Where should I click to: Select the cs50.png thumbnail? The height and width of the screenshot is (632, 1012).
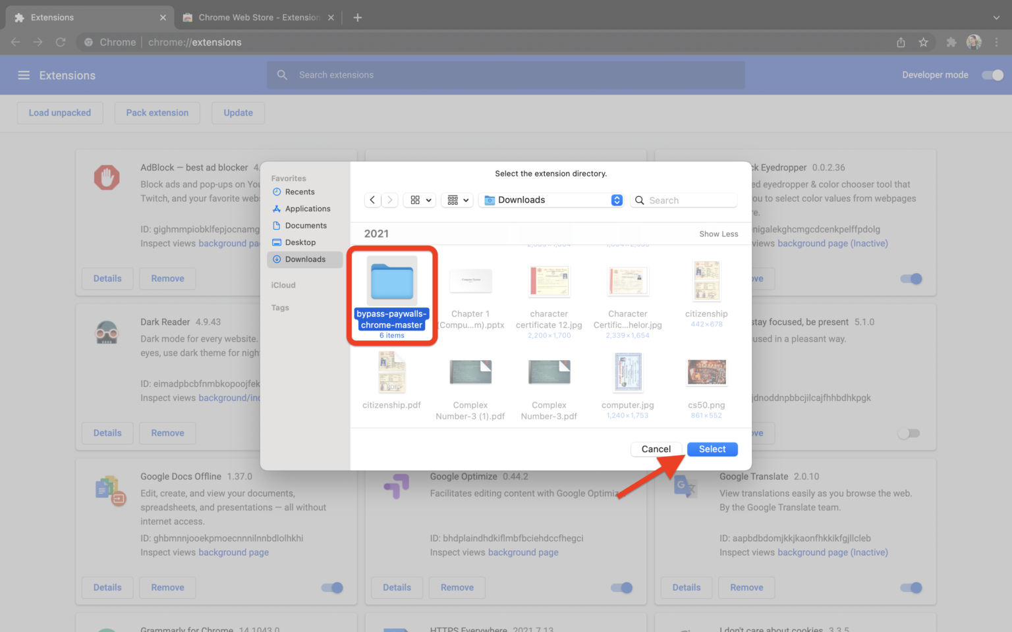click(706, 373)
